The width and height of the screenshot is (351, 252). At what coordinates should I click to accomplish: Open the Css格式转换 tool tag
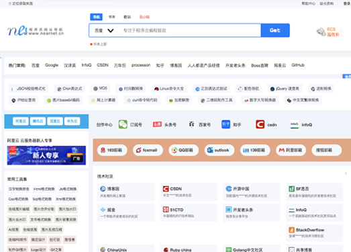(x=18, y=199)
